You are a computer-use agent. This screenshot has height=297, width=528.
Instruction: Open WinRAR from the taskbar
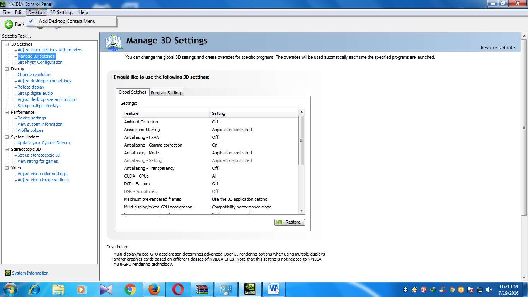click(202, 289)
